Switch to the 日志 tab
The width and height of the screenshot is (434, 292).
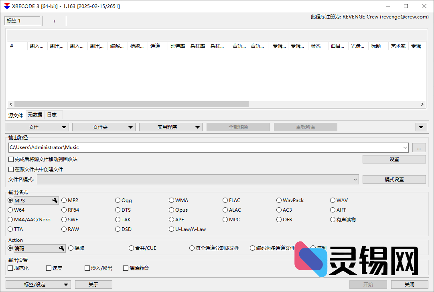(x=52, y=115)
